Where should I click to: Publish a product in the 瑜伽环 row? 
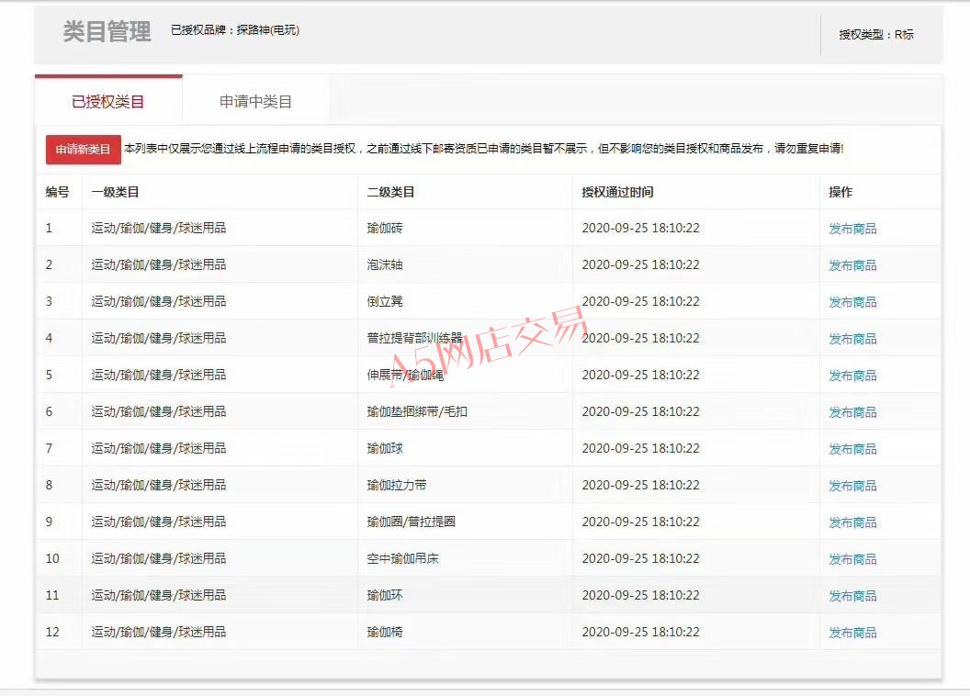point(852,596)
